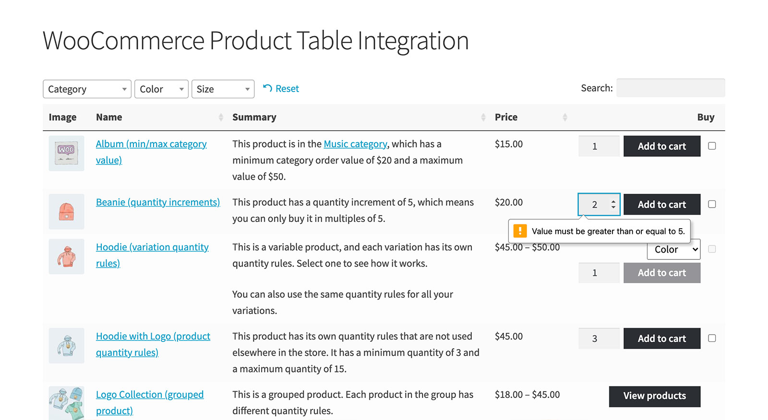
Task: Open the Music category link
Action: (x=355, y=144)
